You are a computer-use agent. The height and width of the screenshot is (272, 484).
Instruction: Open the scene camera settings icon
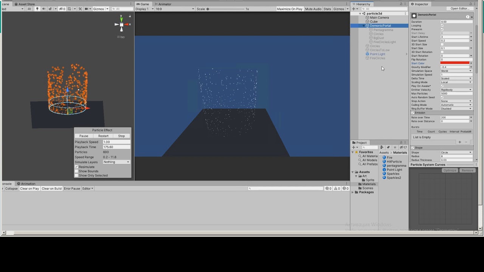click(87, 9)
